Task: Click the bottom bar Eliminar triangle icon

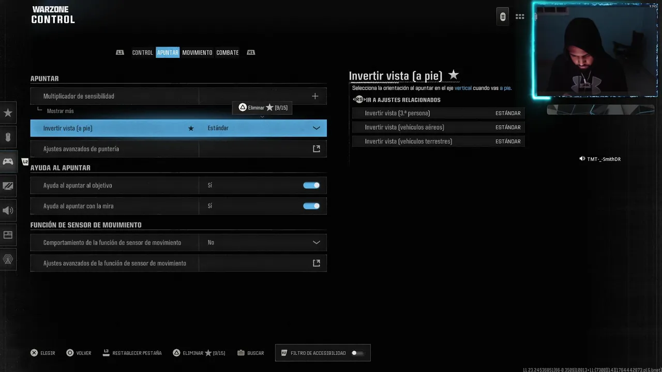Action: [x=176, y=353]
